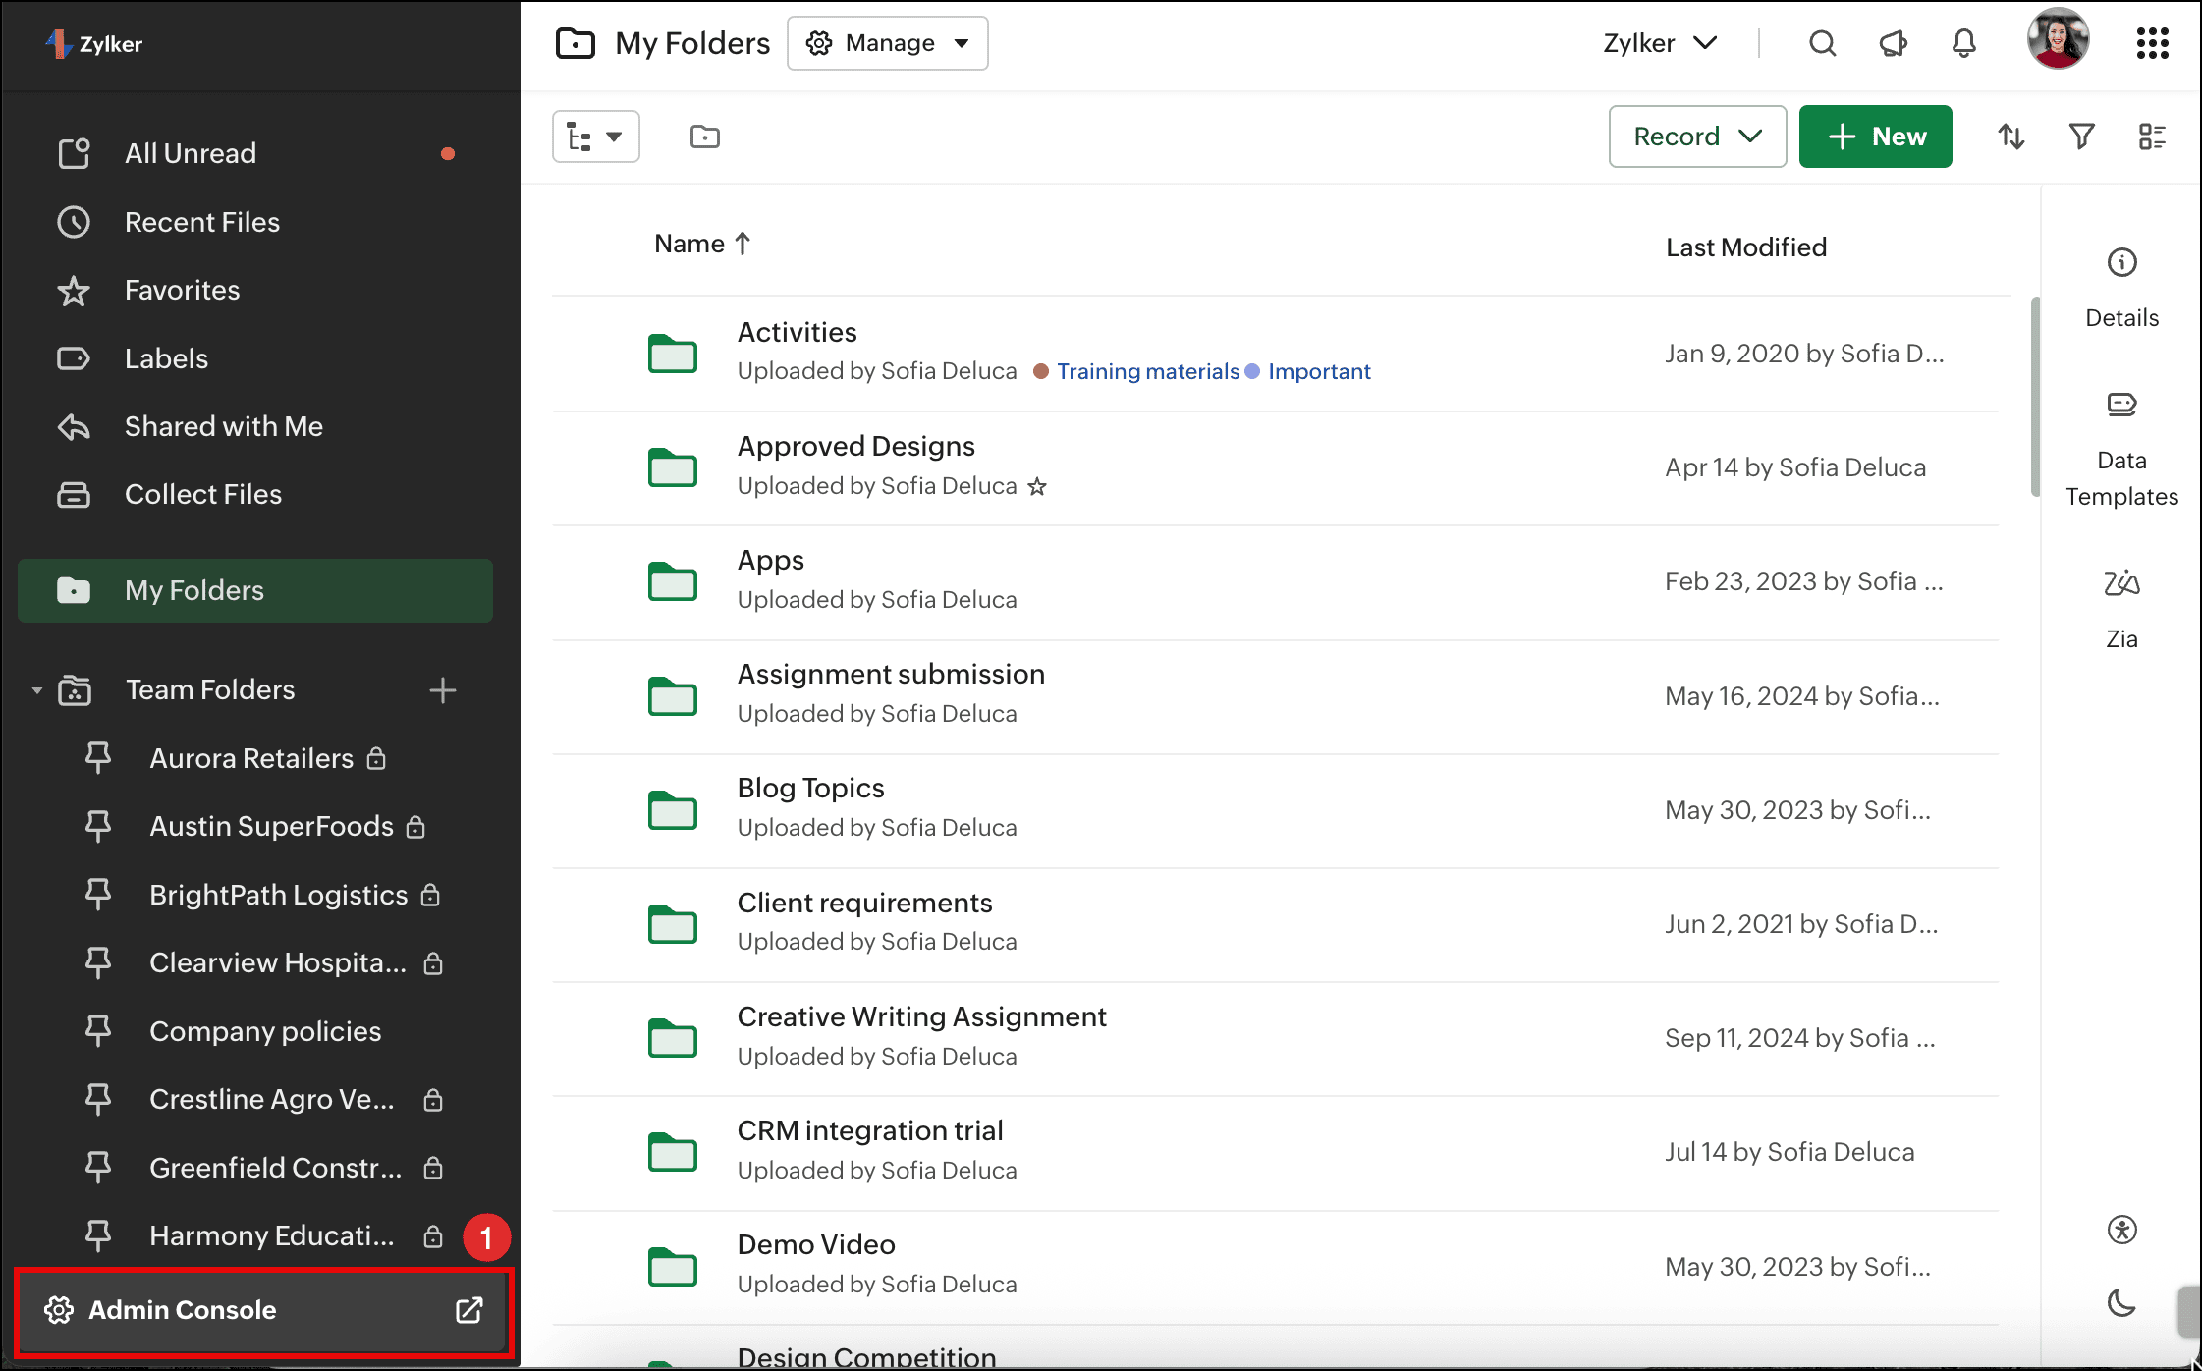Open the filter funnel icon
Viewport: 2202px width, 1371px height.
point(2081,137)
